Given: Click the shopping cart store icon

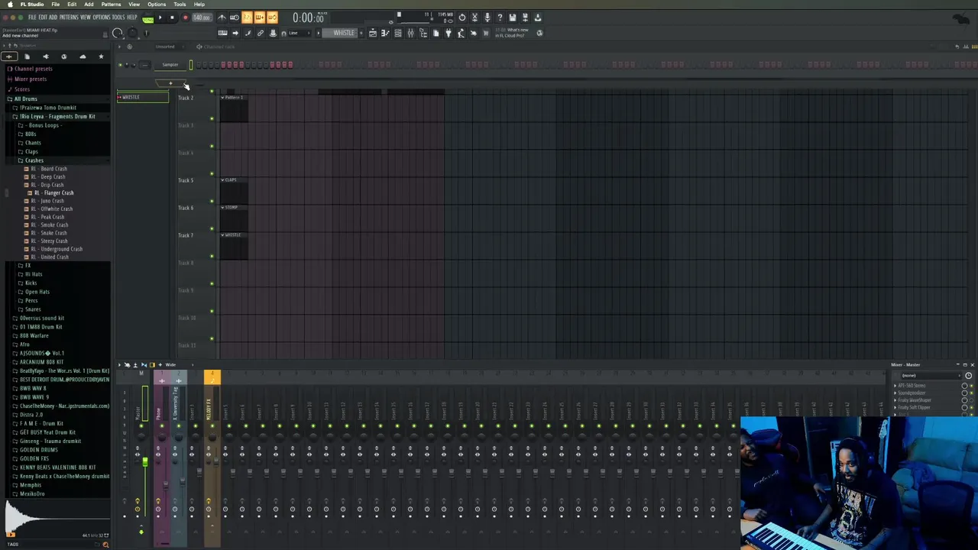Looking at the screenshot, I should (485, 33).
